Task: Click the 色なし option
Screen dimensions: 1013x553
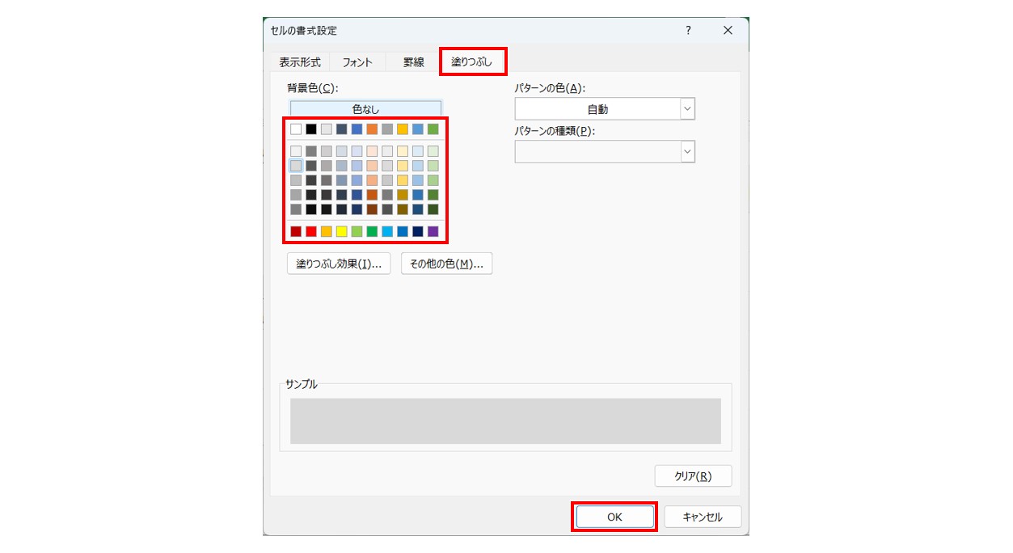Action: tap(365, 107)
